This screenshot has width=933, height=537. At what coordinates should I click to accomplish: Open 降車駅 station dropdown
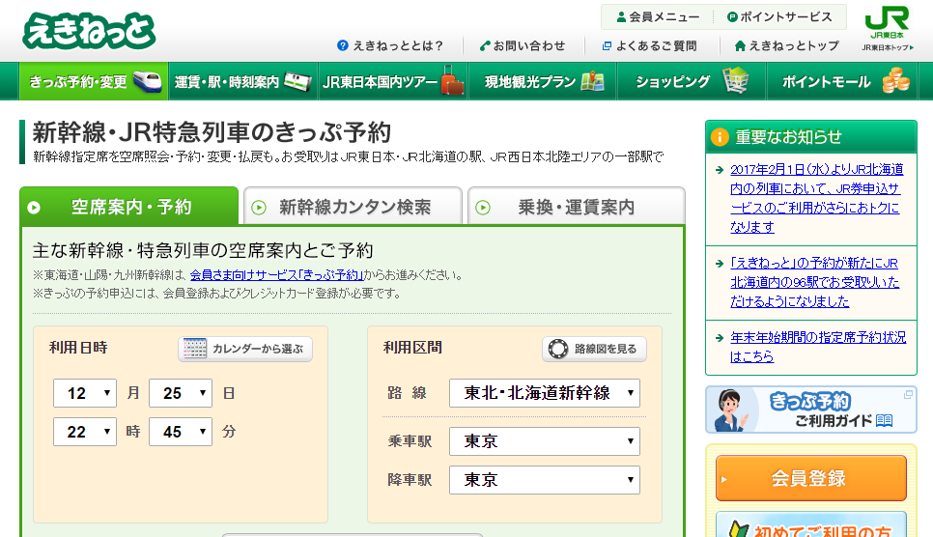545,480
